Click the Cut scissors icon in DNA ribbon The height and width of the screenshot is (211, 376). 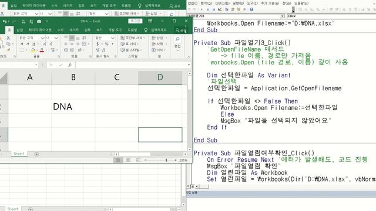(x=8, y=38)
